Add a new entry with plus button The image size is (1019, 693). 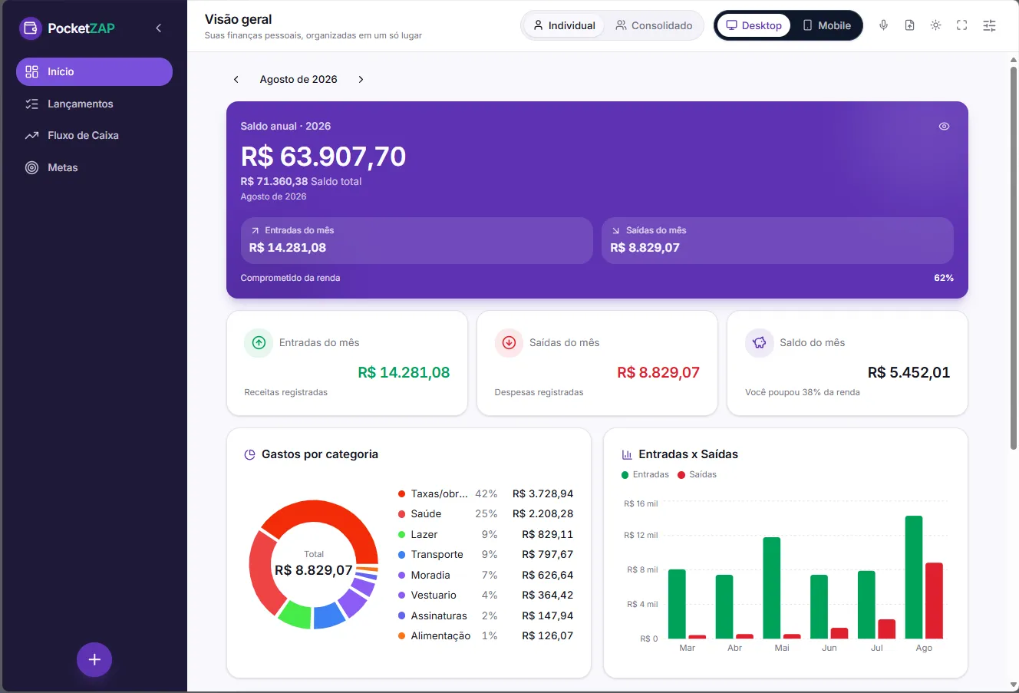pos(94,659)
